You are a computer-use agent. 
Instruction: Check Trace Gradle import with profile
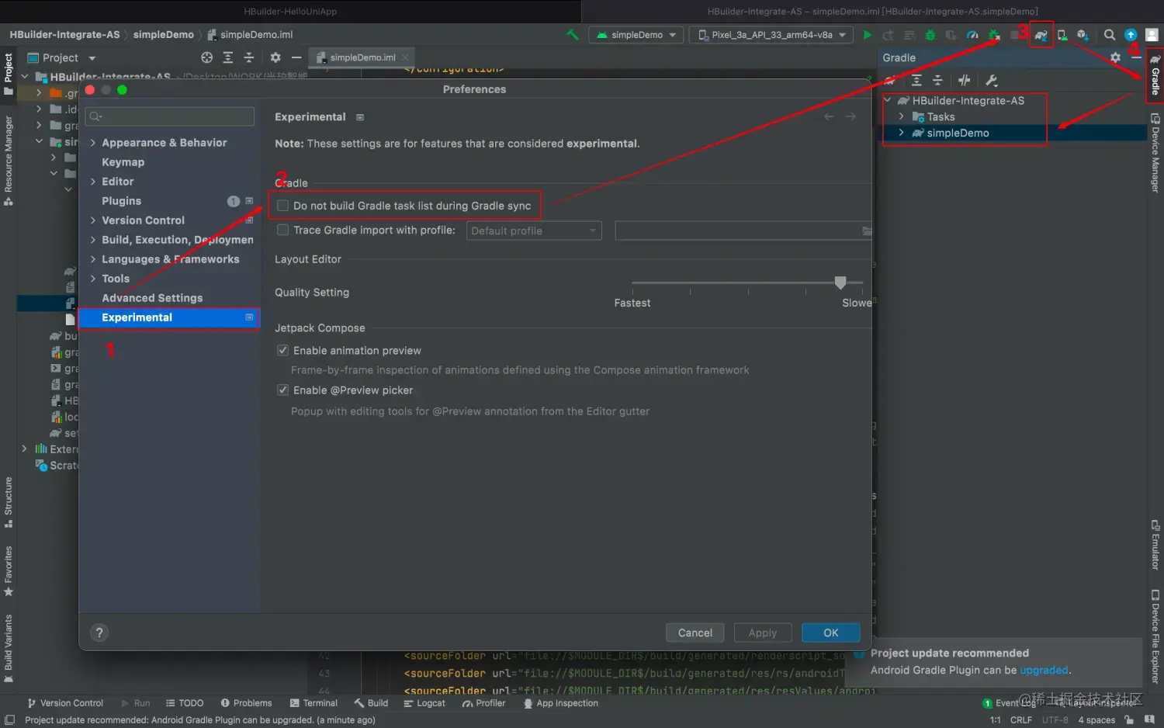[283, 230]
